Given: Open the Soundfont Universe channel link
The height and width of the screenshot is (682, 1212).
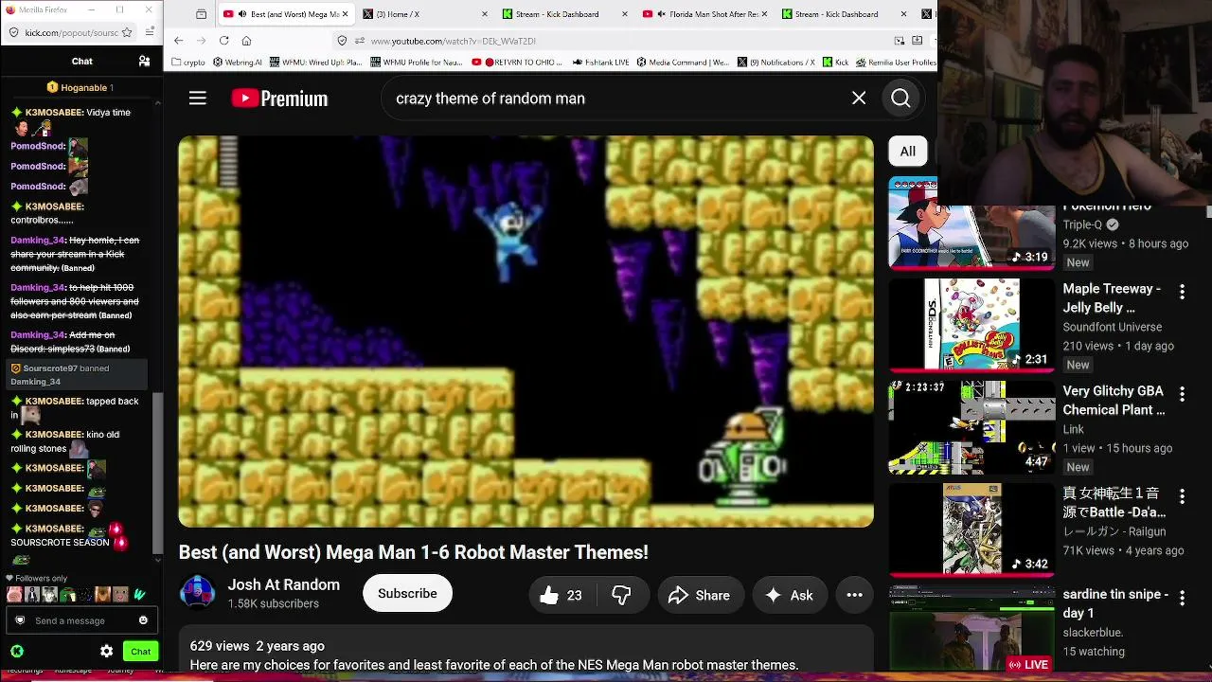Looking at the screenshot, I should tap(1113, 327).
